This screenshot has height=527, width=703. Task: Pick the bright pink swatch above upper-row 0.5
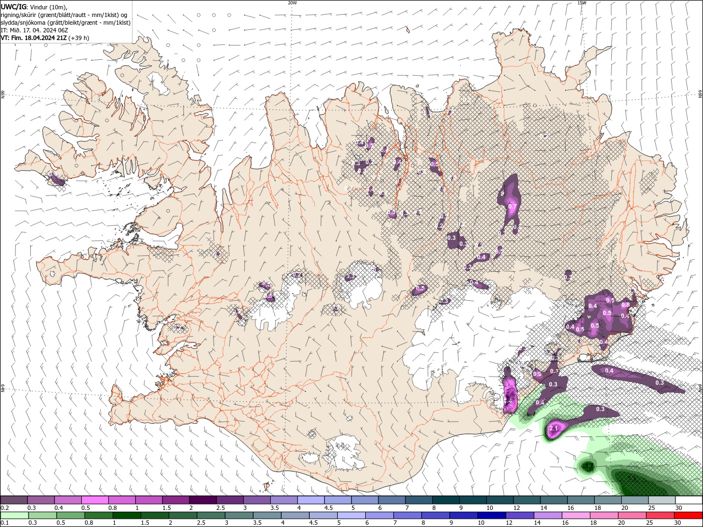(x=95, y=500)
